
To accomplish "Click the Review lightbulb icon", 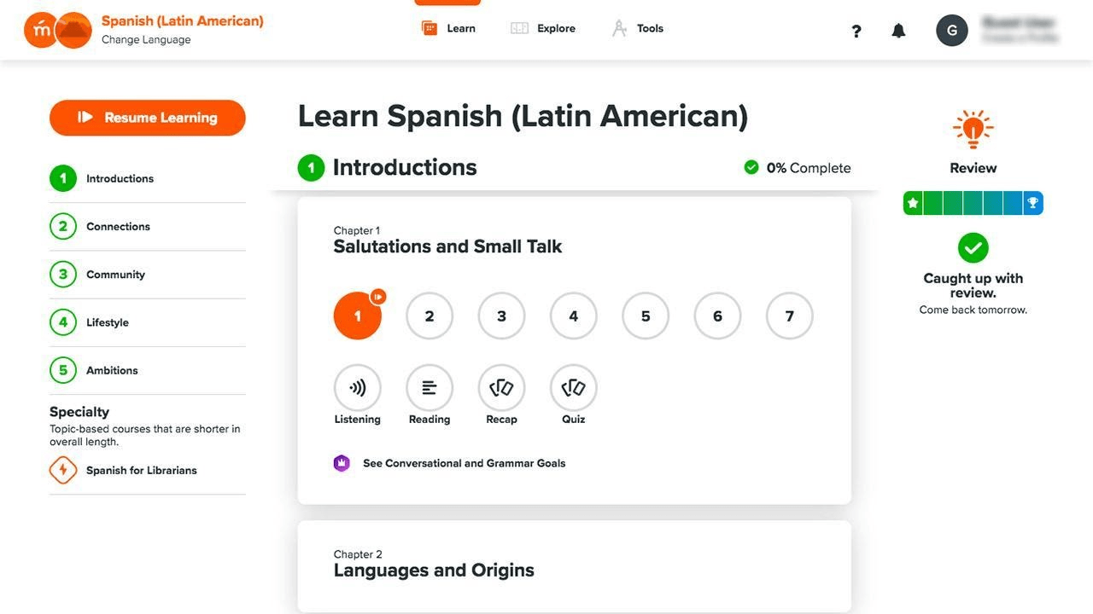I will pyautogui.click(x=973, y=130).
